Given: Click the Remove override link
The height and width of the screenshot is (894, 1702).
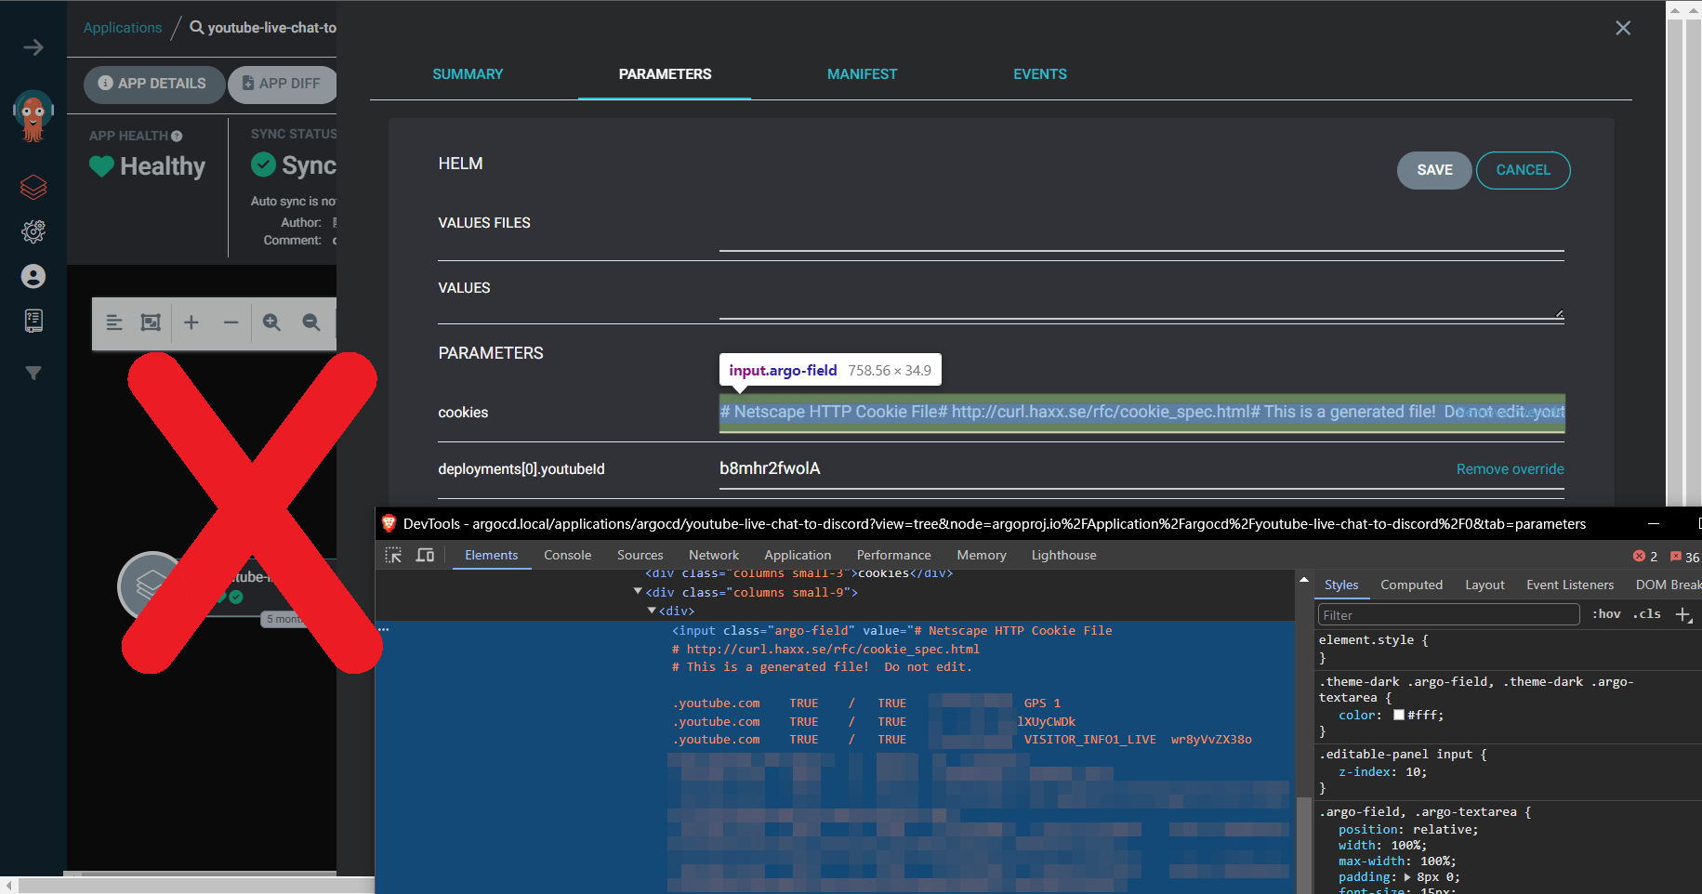Looking at the screenshot, I should (1510, 469).
